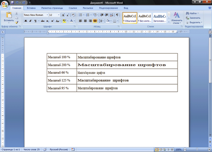Align text right
This screenshot has width=212, height=152.
click(90, 21)
